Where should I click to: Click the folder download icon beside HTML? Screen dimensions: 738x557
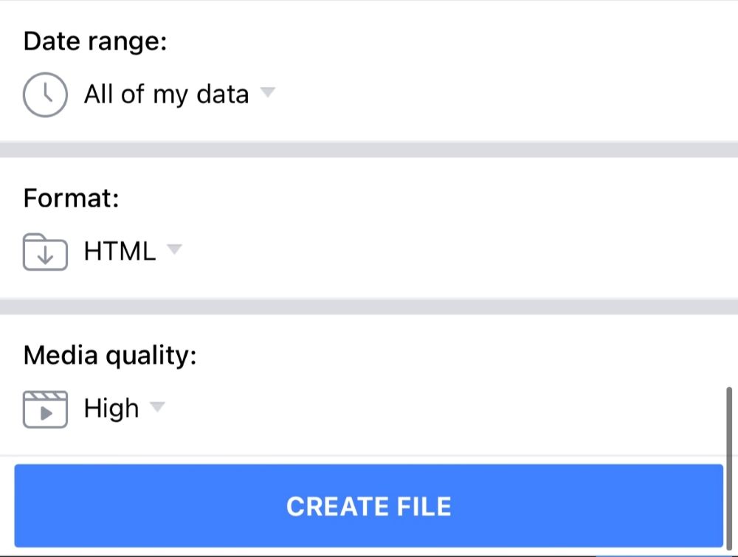[45, 252]
